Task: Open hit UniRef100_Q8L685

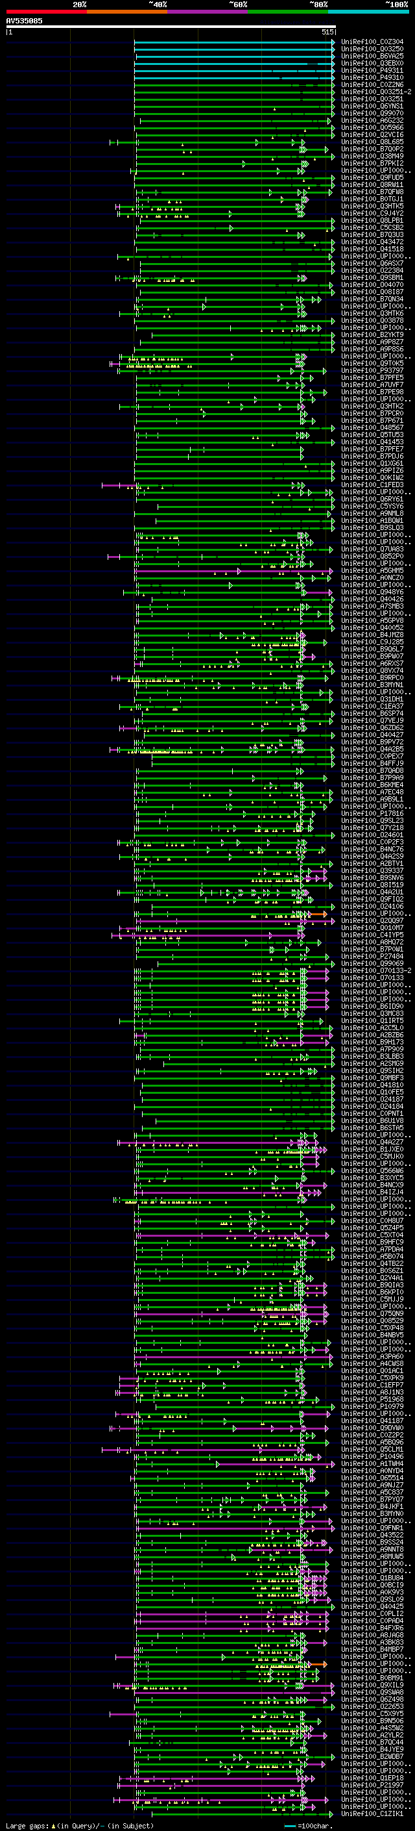Action: 372,142
